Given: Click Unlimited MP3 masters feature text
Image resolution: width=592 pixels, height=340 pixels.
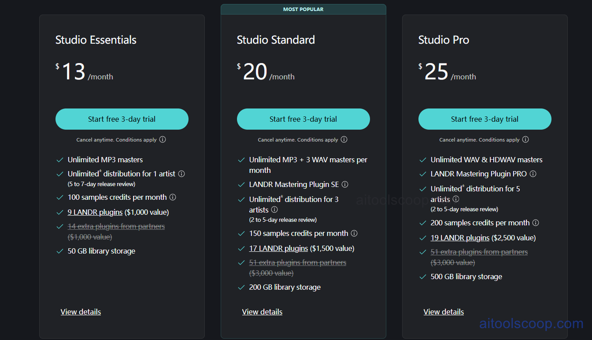Looking at the screenshot, I should click(x=105, y=160).
